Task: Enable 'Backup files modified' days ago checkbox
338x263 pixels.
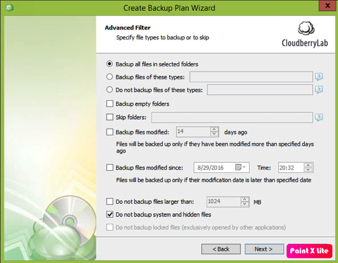Action: [109, 132]
